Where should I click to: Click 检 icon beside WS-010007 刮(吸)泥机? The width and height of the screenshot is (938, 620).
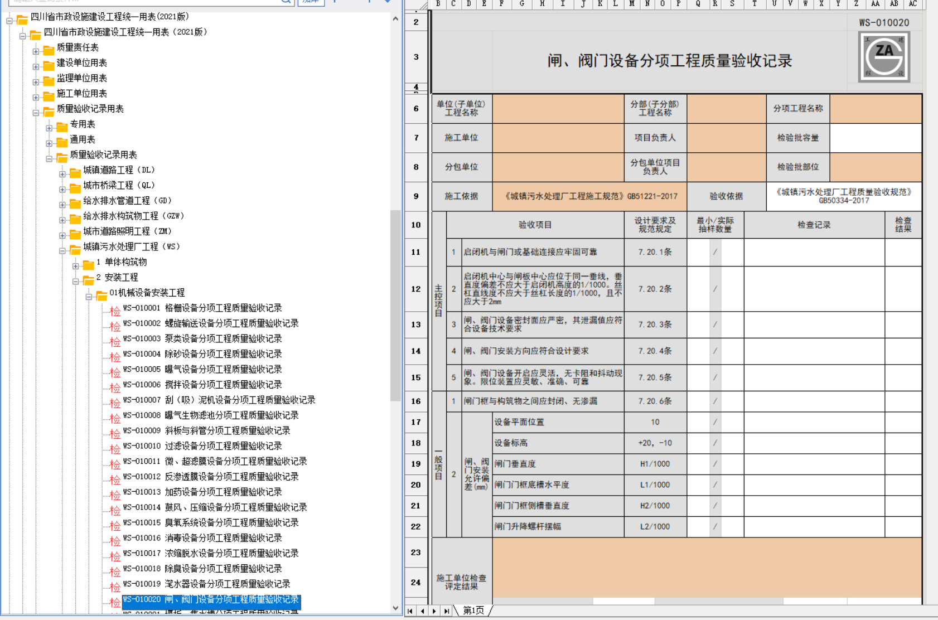coord(115,403)
